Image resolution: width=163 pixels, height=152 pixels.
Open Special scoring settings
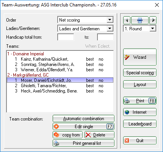(140, 73)
